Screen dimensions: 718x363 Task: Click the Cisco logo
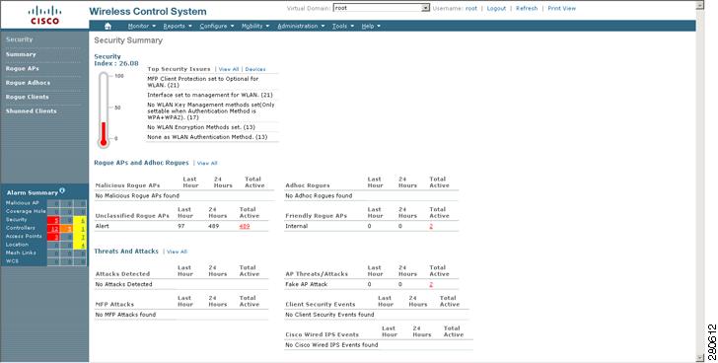click(44, 15)
